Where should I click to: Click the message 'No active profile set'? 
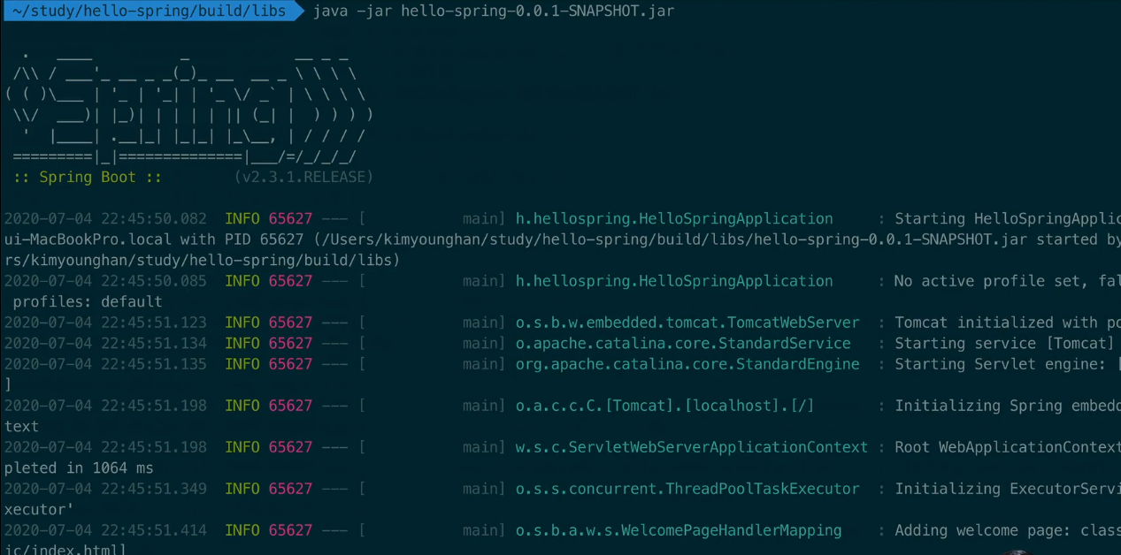click(x=987, y=281)
